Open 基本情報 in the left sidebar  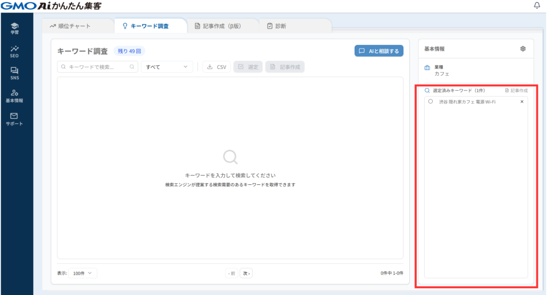tap(14, 96)
